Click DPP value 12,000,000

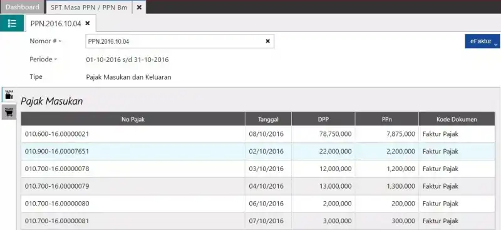coord(336,169)
